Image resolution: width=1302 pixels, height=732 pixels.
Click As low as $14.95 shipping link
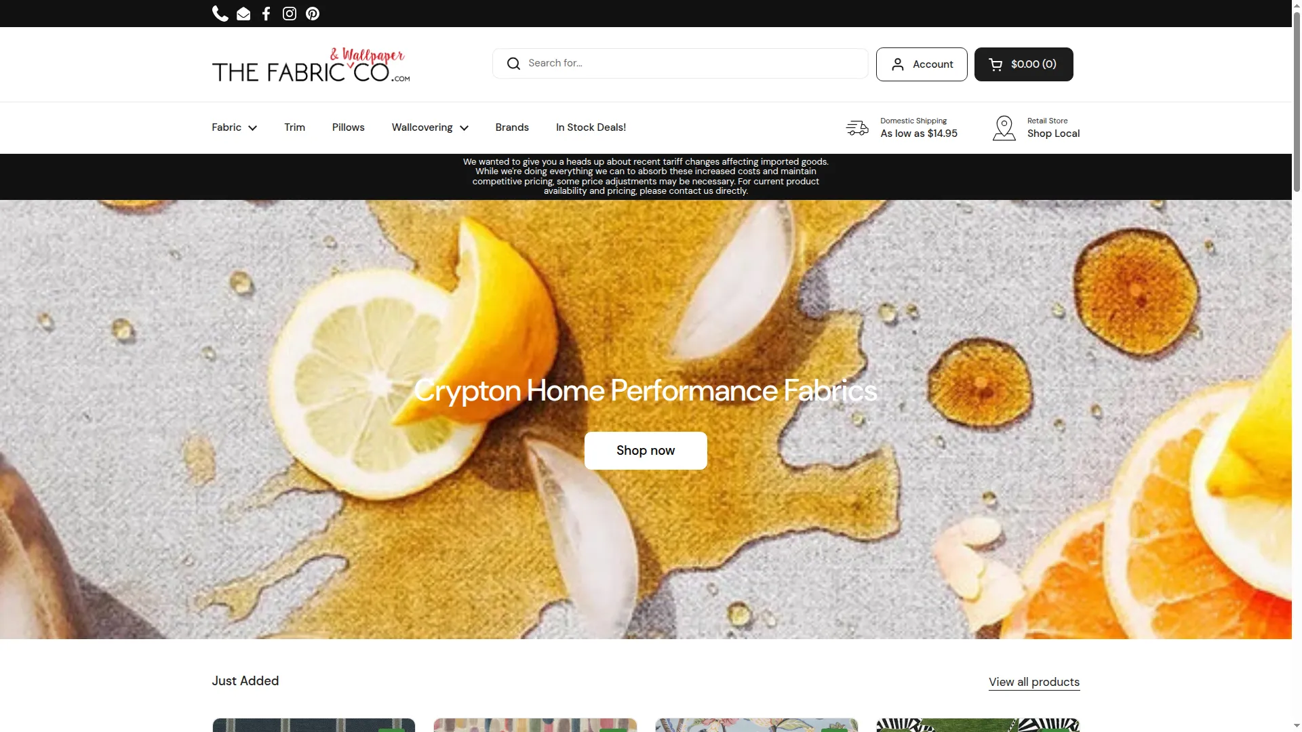click(x=919, y=134)
